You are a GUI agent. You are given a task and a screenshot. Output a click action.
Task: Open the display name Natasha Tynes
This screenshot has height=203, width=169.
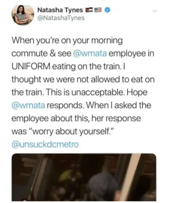(60, 10)
